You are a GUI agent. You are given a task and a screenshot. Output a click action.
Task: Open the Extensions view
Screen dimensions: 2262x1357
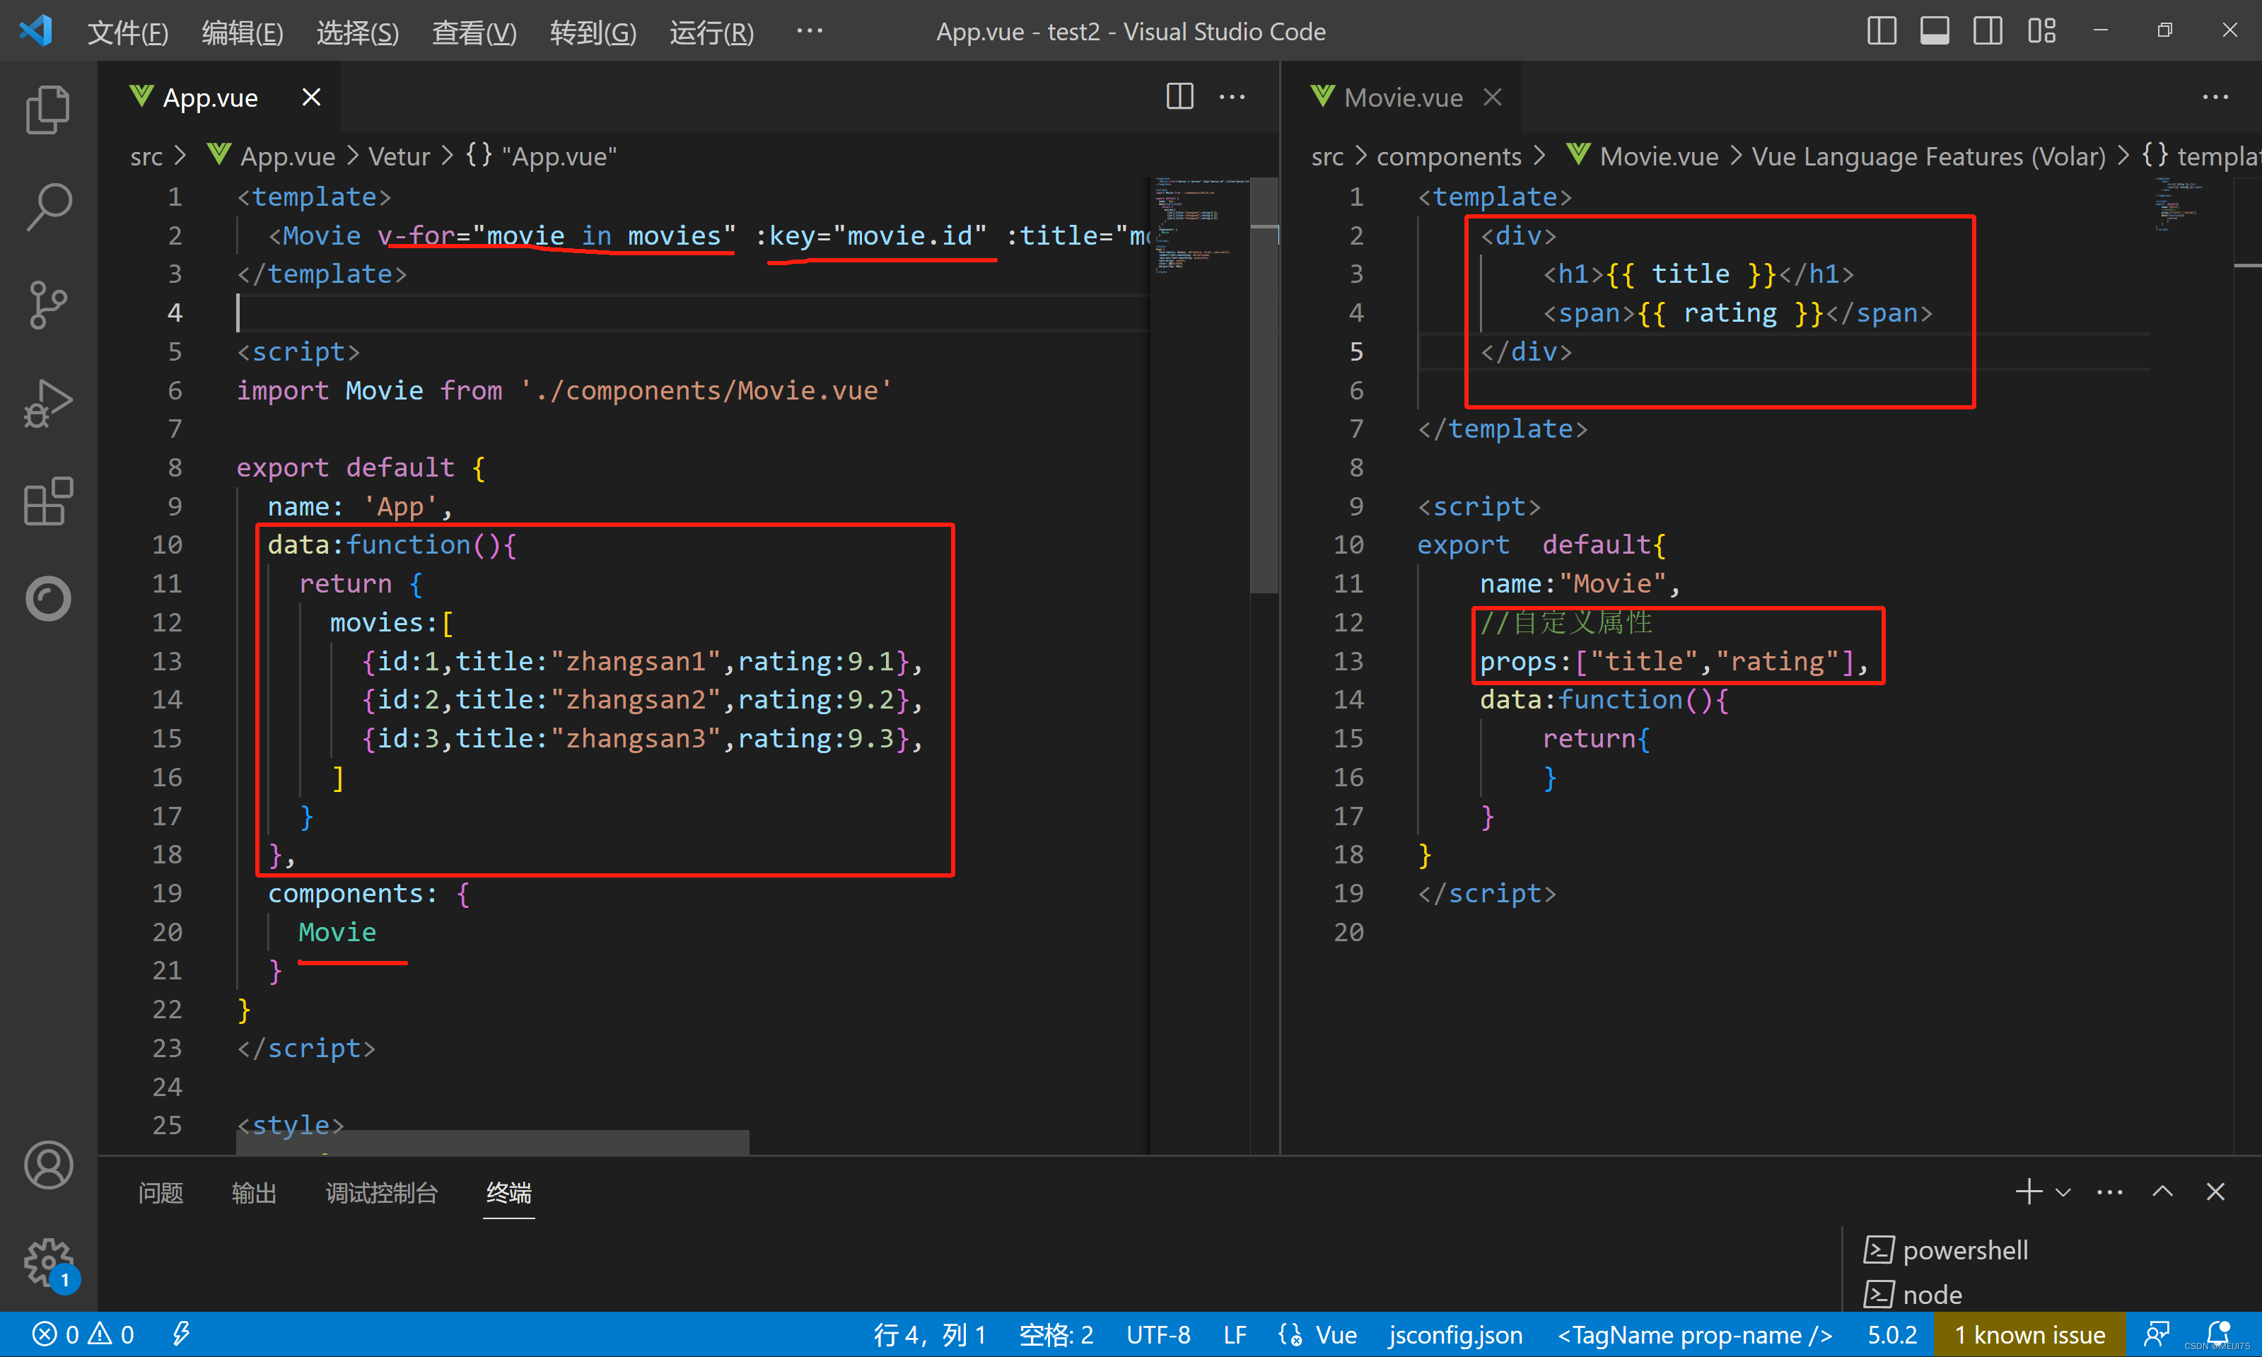[x=47, y=500]
